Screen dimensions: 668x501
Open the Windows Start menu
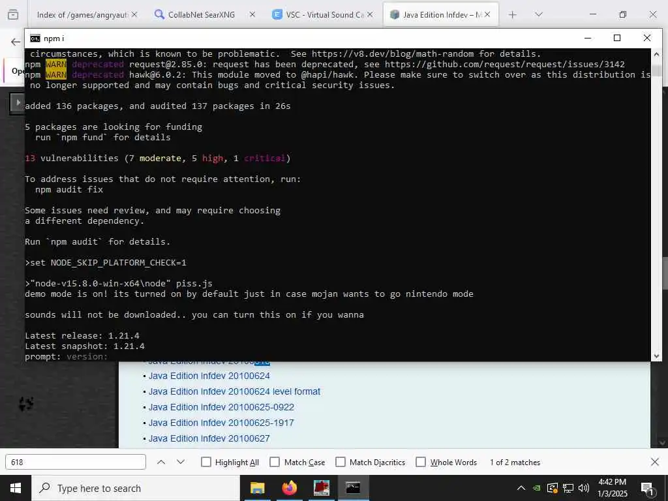point(16,488)
